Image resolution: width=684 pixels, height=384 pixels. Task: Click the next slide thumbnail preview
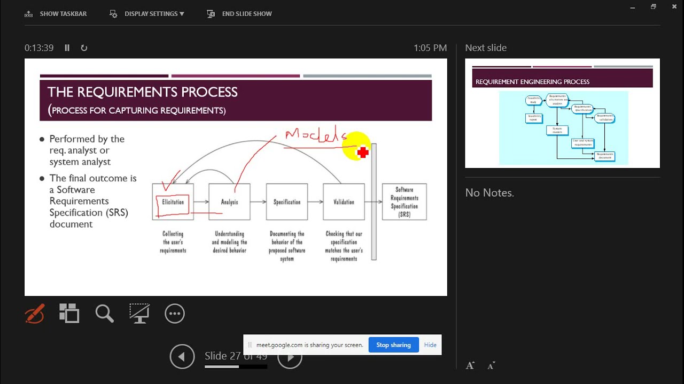pyautogui.click(x=562, y=114)
